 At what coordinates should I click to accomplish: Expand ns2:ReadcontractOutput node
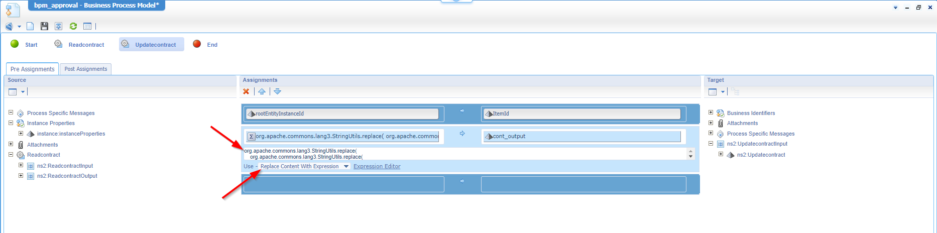click(x=21, y=175)
